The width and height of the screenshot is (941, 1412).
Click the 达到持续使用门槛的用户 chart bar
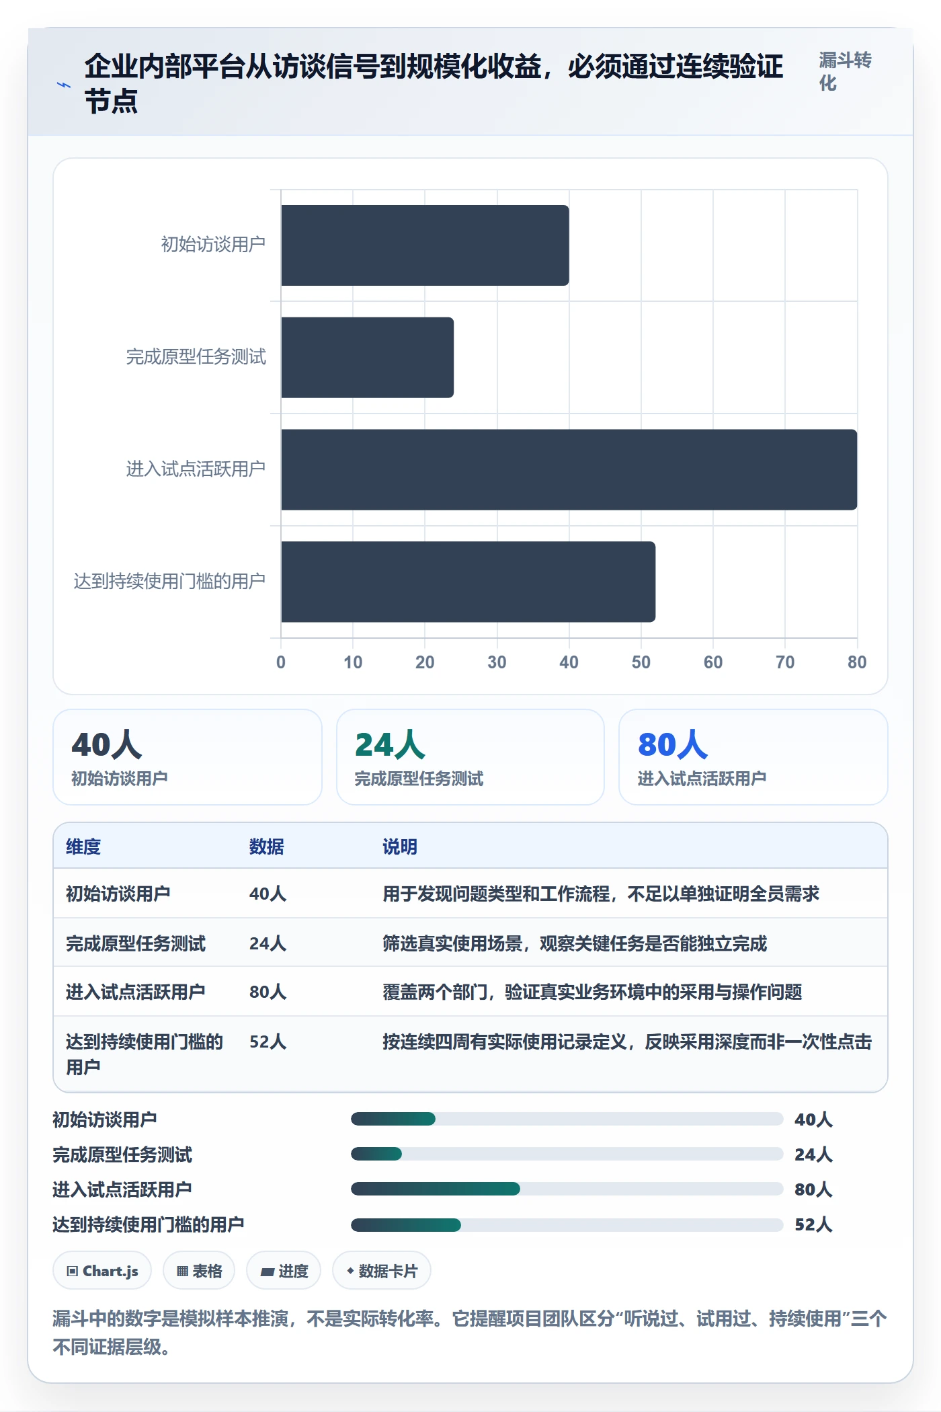[x=468, y=582]
